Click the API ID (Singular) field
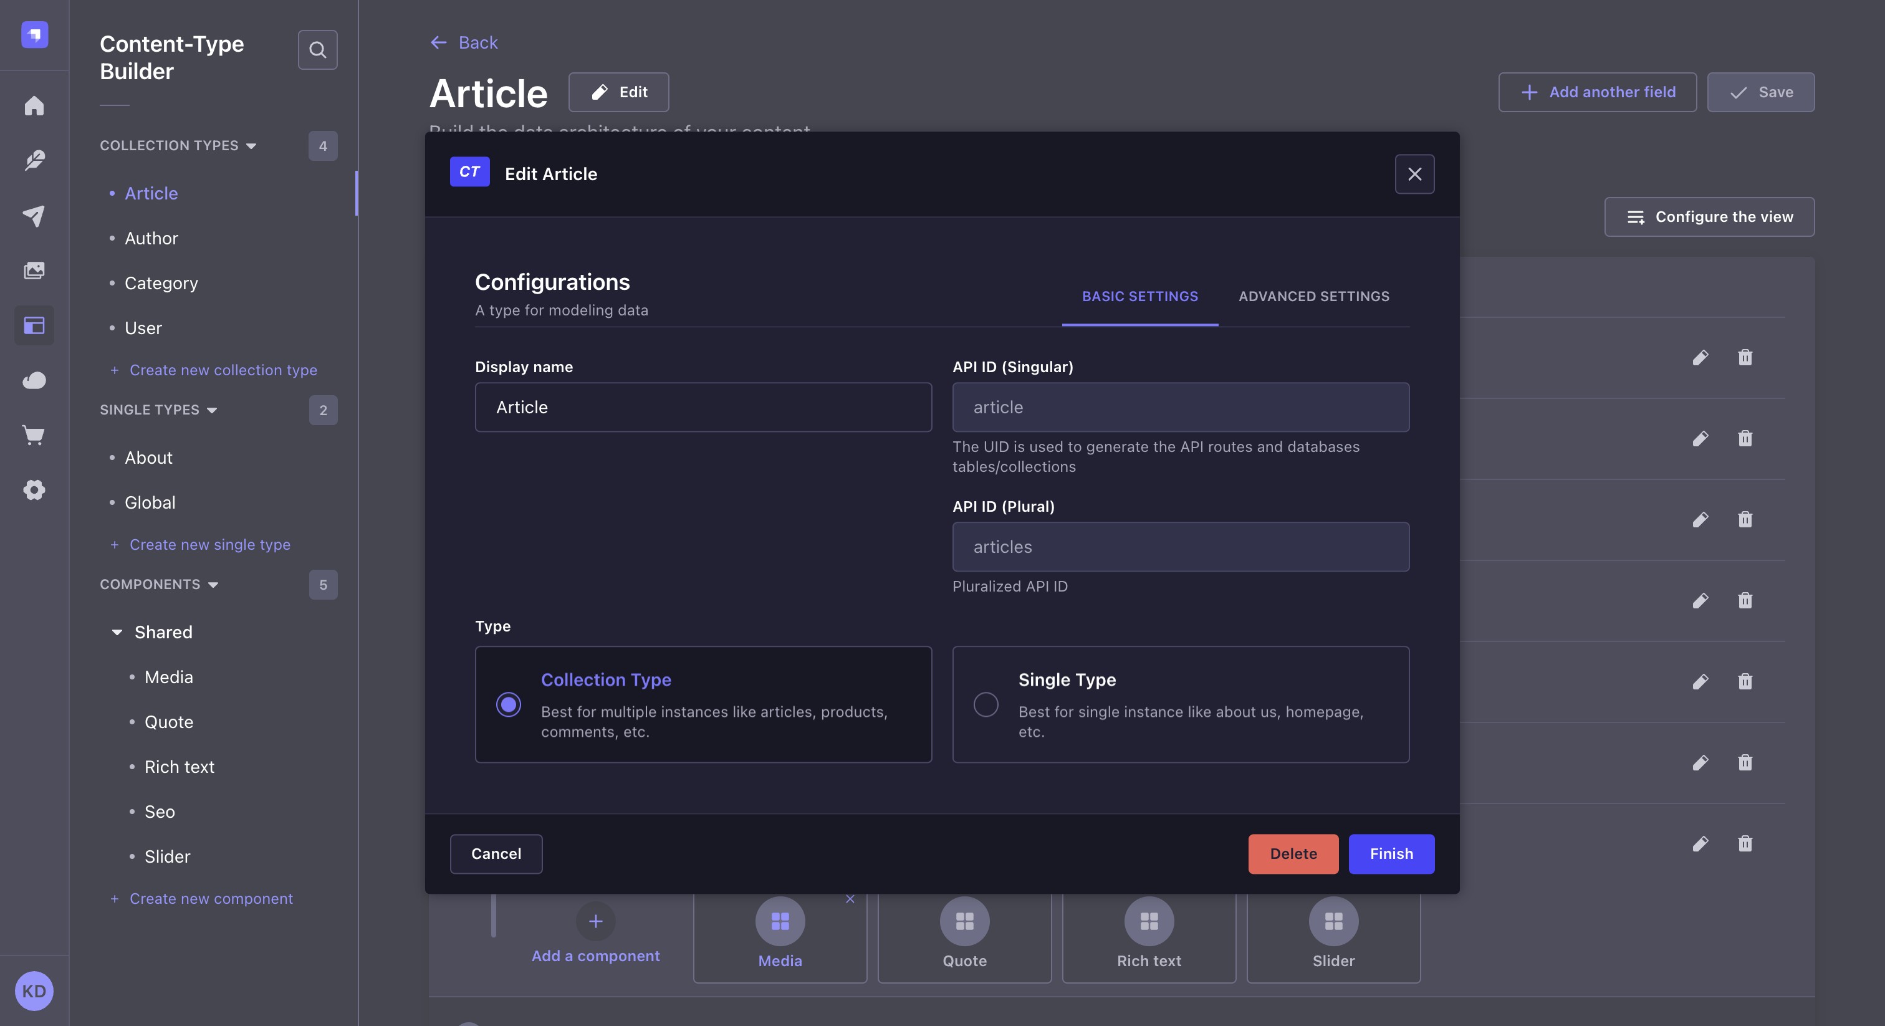The width and height of the screenshot is (1885, 1026). pos(1181,407)
